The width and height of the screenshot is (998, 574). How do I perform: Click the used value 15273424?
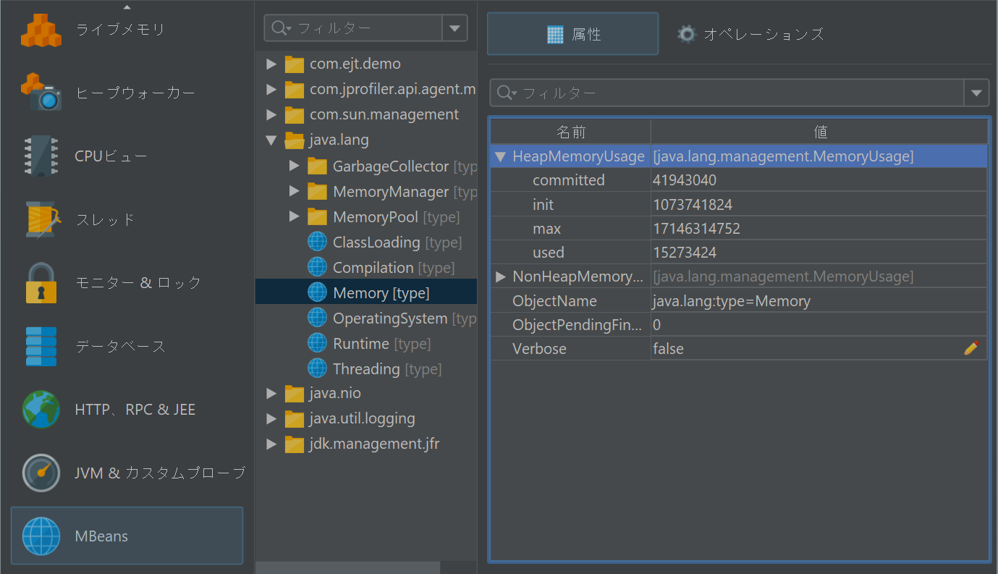pyautogui.click(x=685, y=253)
